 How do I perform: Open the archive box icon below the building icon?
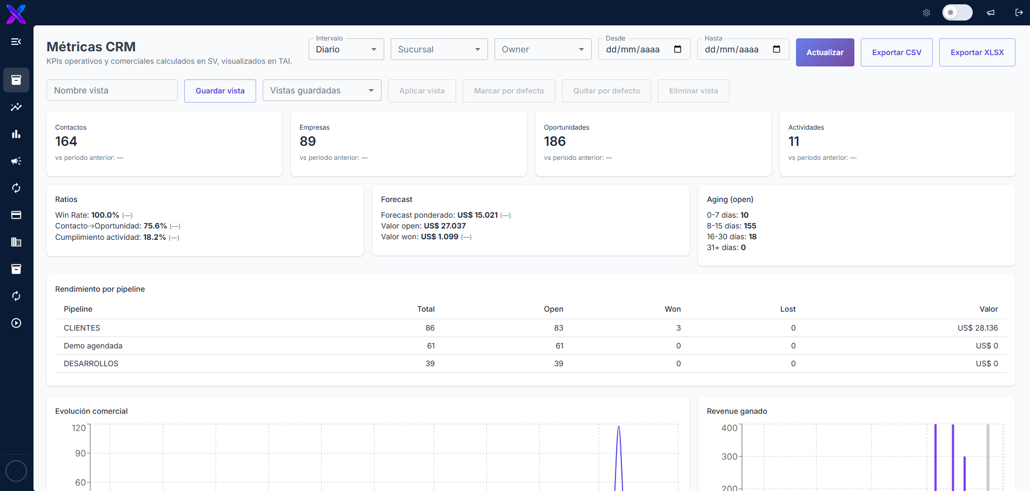pos(16,269)
